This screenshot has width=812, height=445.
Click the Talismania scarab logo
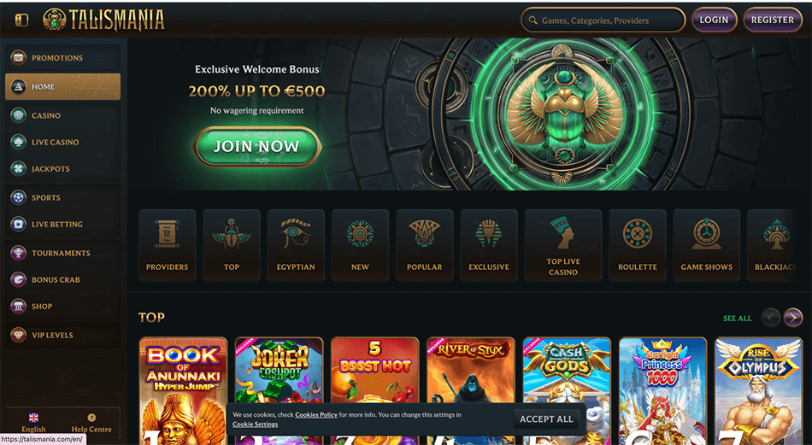[103, 20]
